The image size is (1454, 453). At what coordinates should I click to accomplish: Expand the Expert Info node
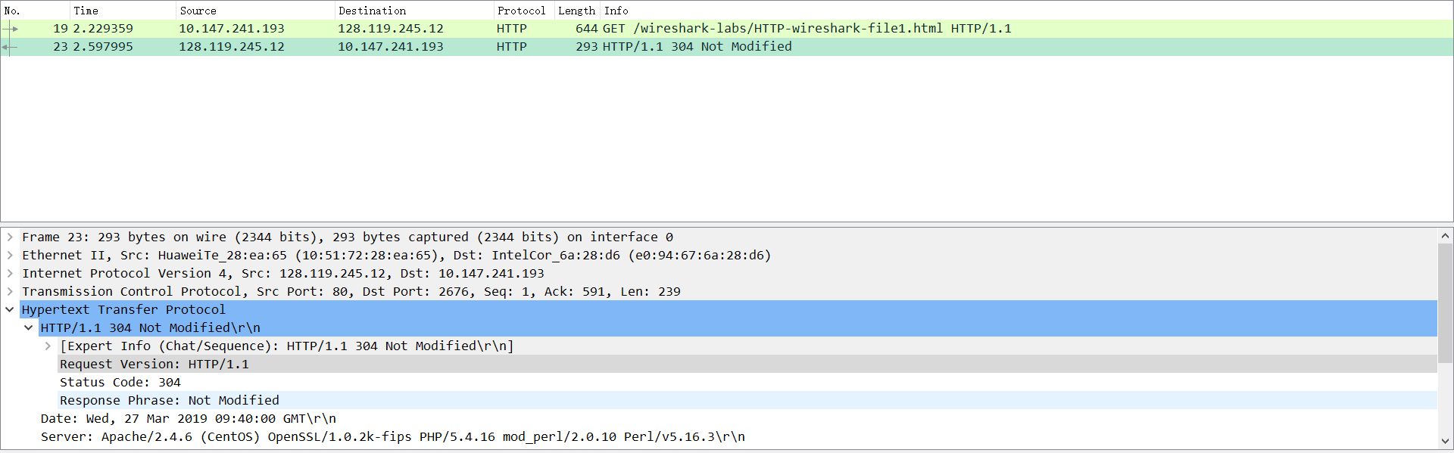coord(48,346)
